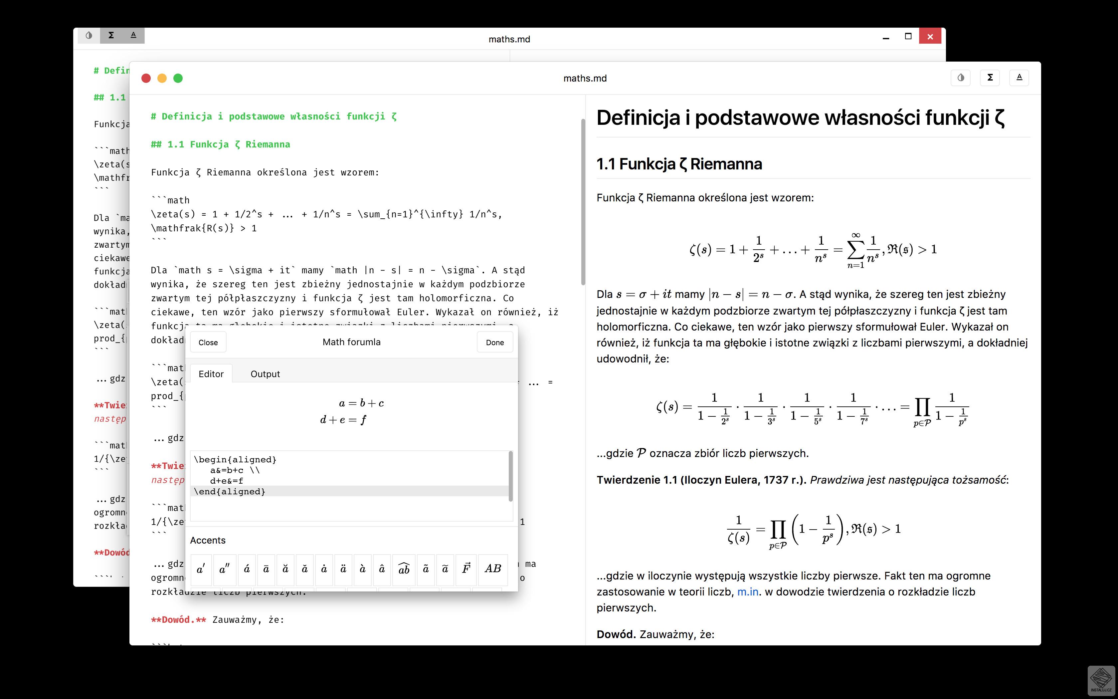Screen dimensions: 1118x699
Task: Insert the acute accent á
Action: 247,570
